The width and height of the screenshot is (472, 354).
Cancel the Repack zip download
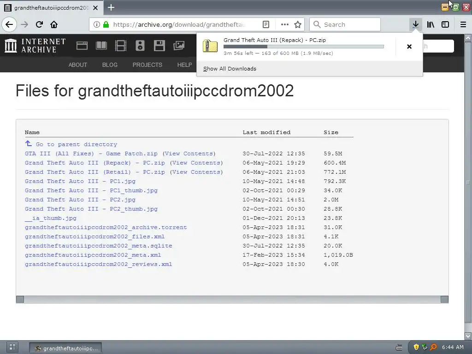point(409,47)
